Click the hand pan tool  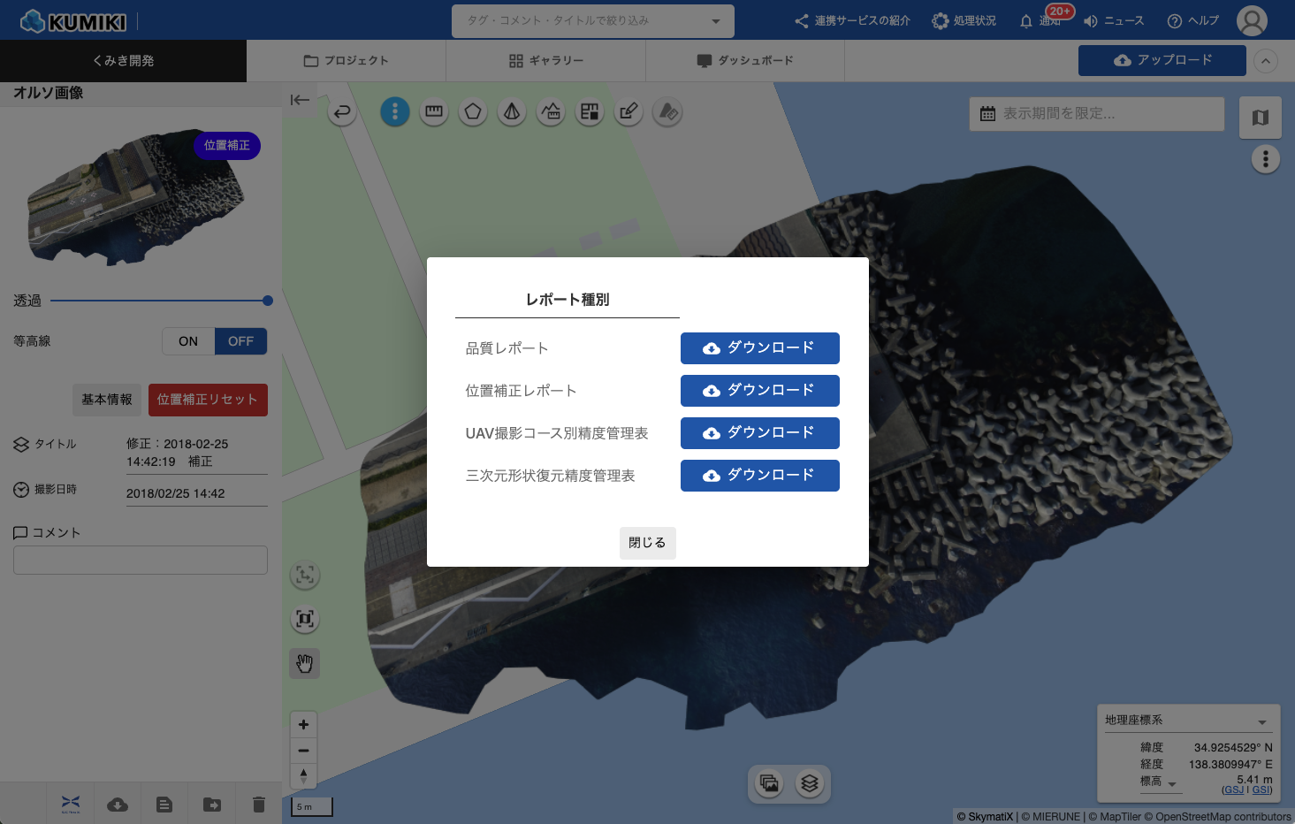click(305, 663)
